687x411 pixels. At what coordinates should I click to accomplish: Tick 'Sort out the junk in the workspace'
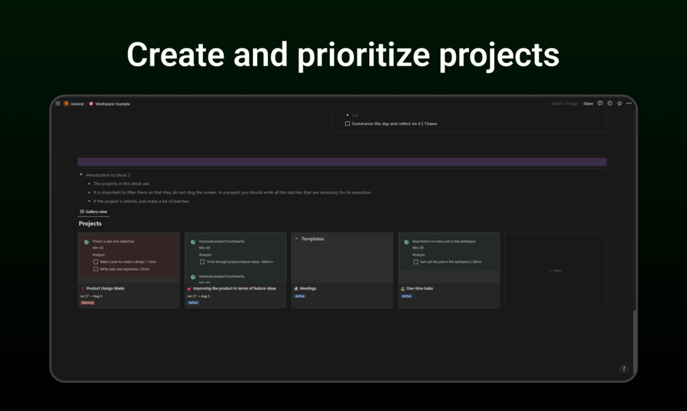(416, 261)
